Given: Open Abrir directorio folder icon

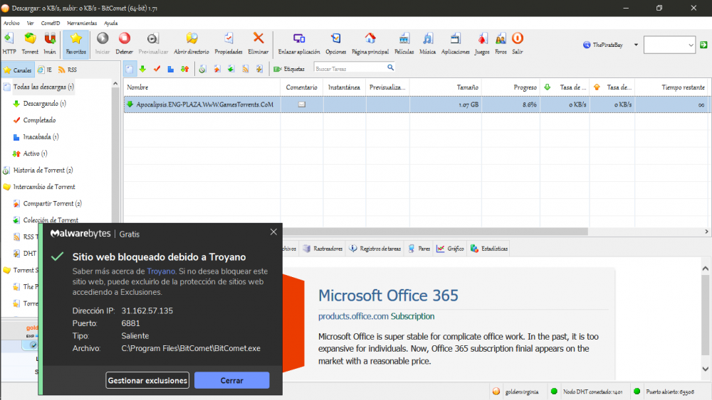Looking at the screenshot, I should [192, 43].
